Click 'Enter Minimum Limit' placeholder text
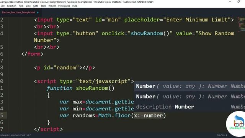 [197, 20]
